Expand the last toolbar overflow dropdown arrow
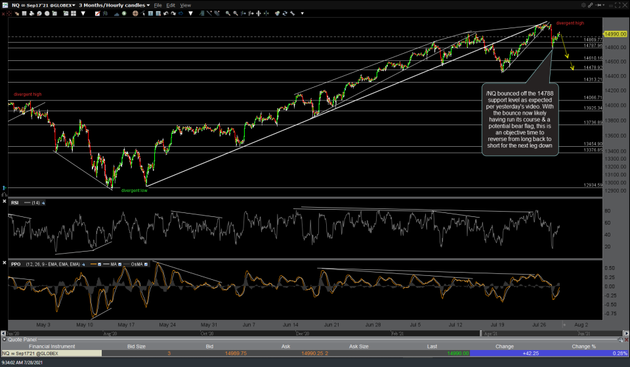 (x=302, y=13)
